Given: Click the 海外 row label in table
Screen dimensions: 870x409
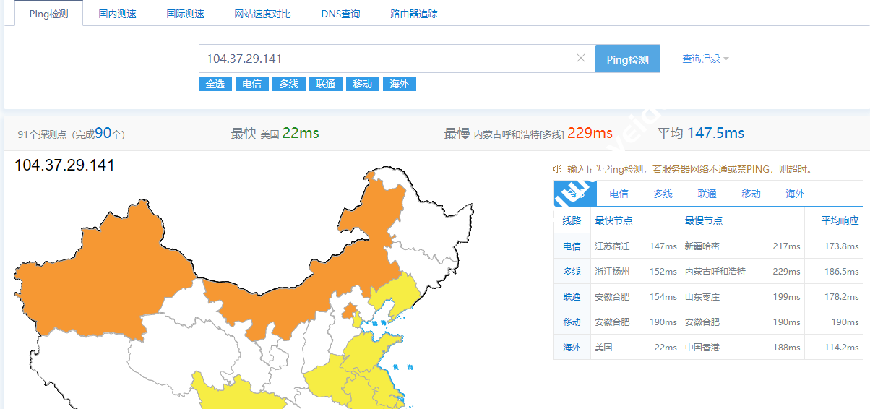Looking at the screenshot, I should 572,348.
